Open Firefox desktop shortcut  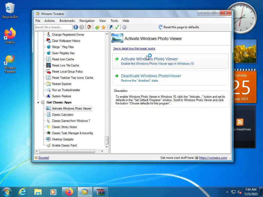(10, 36)
